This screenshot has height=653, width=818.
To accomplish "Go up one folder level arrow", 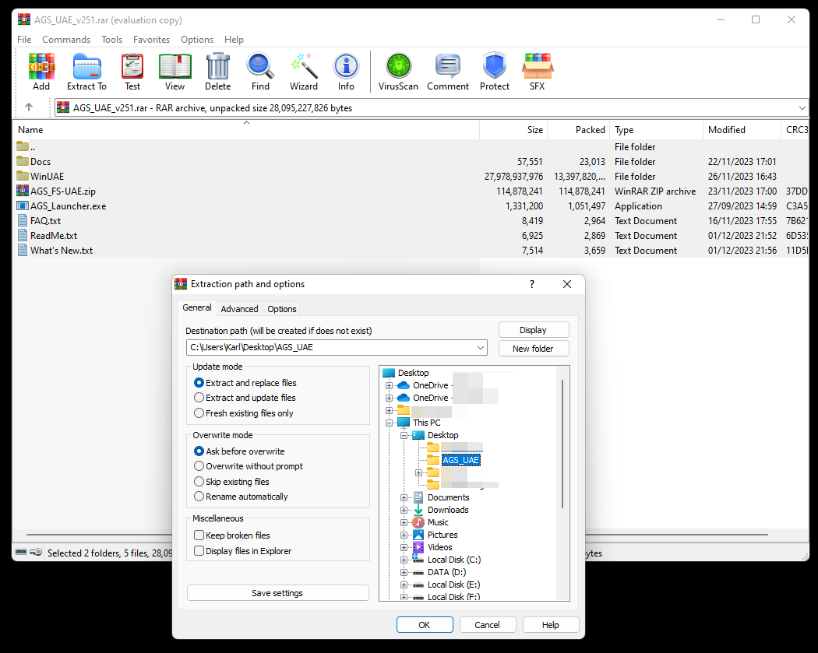I will 29,107.
